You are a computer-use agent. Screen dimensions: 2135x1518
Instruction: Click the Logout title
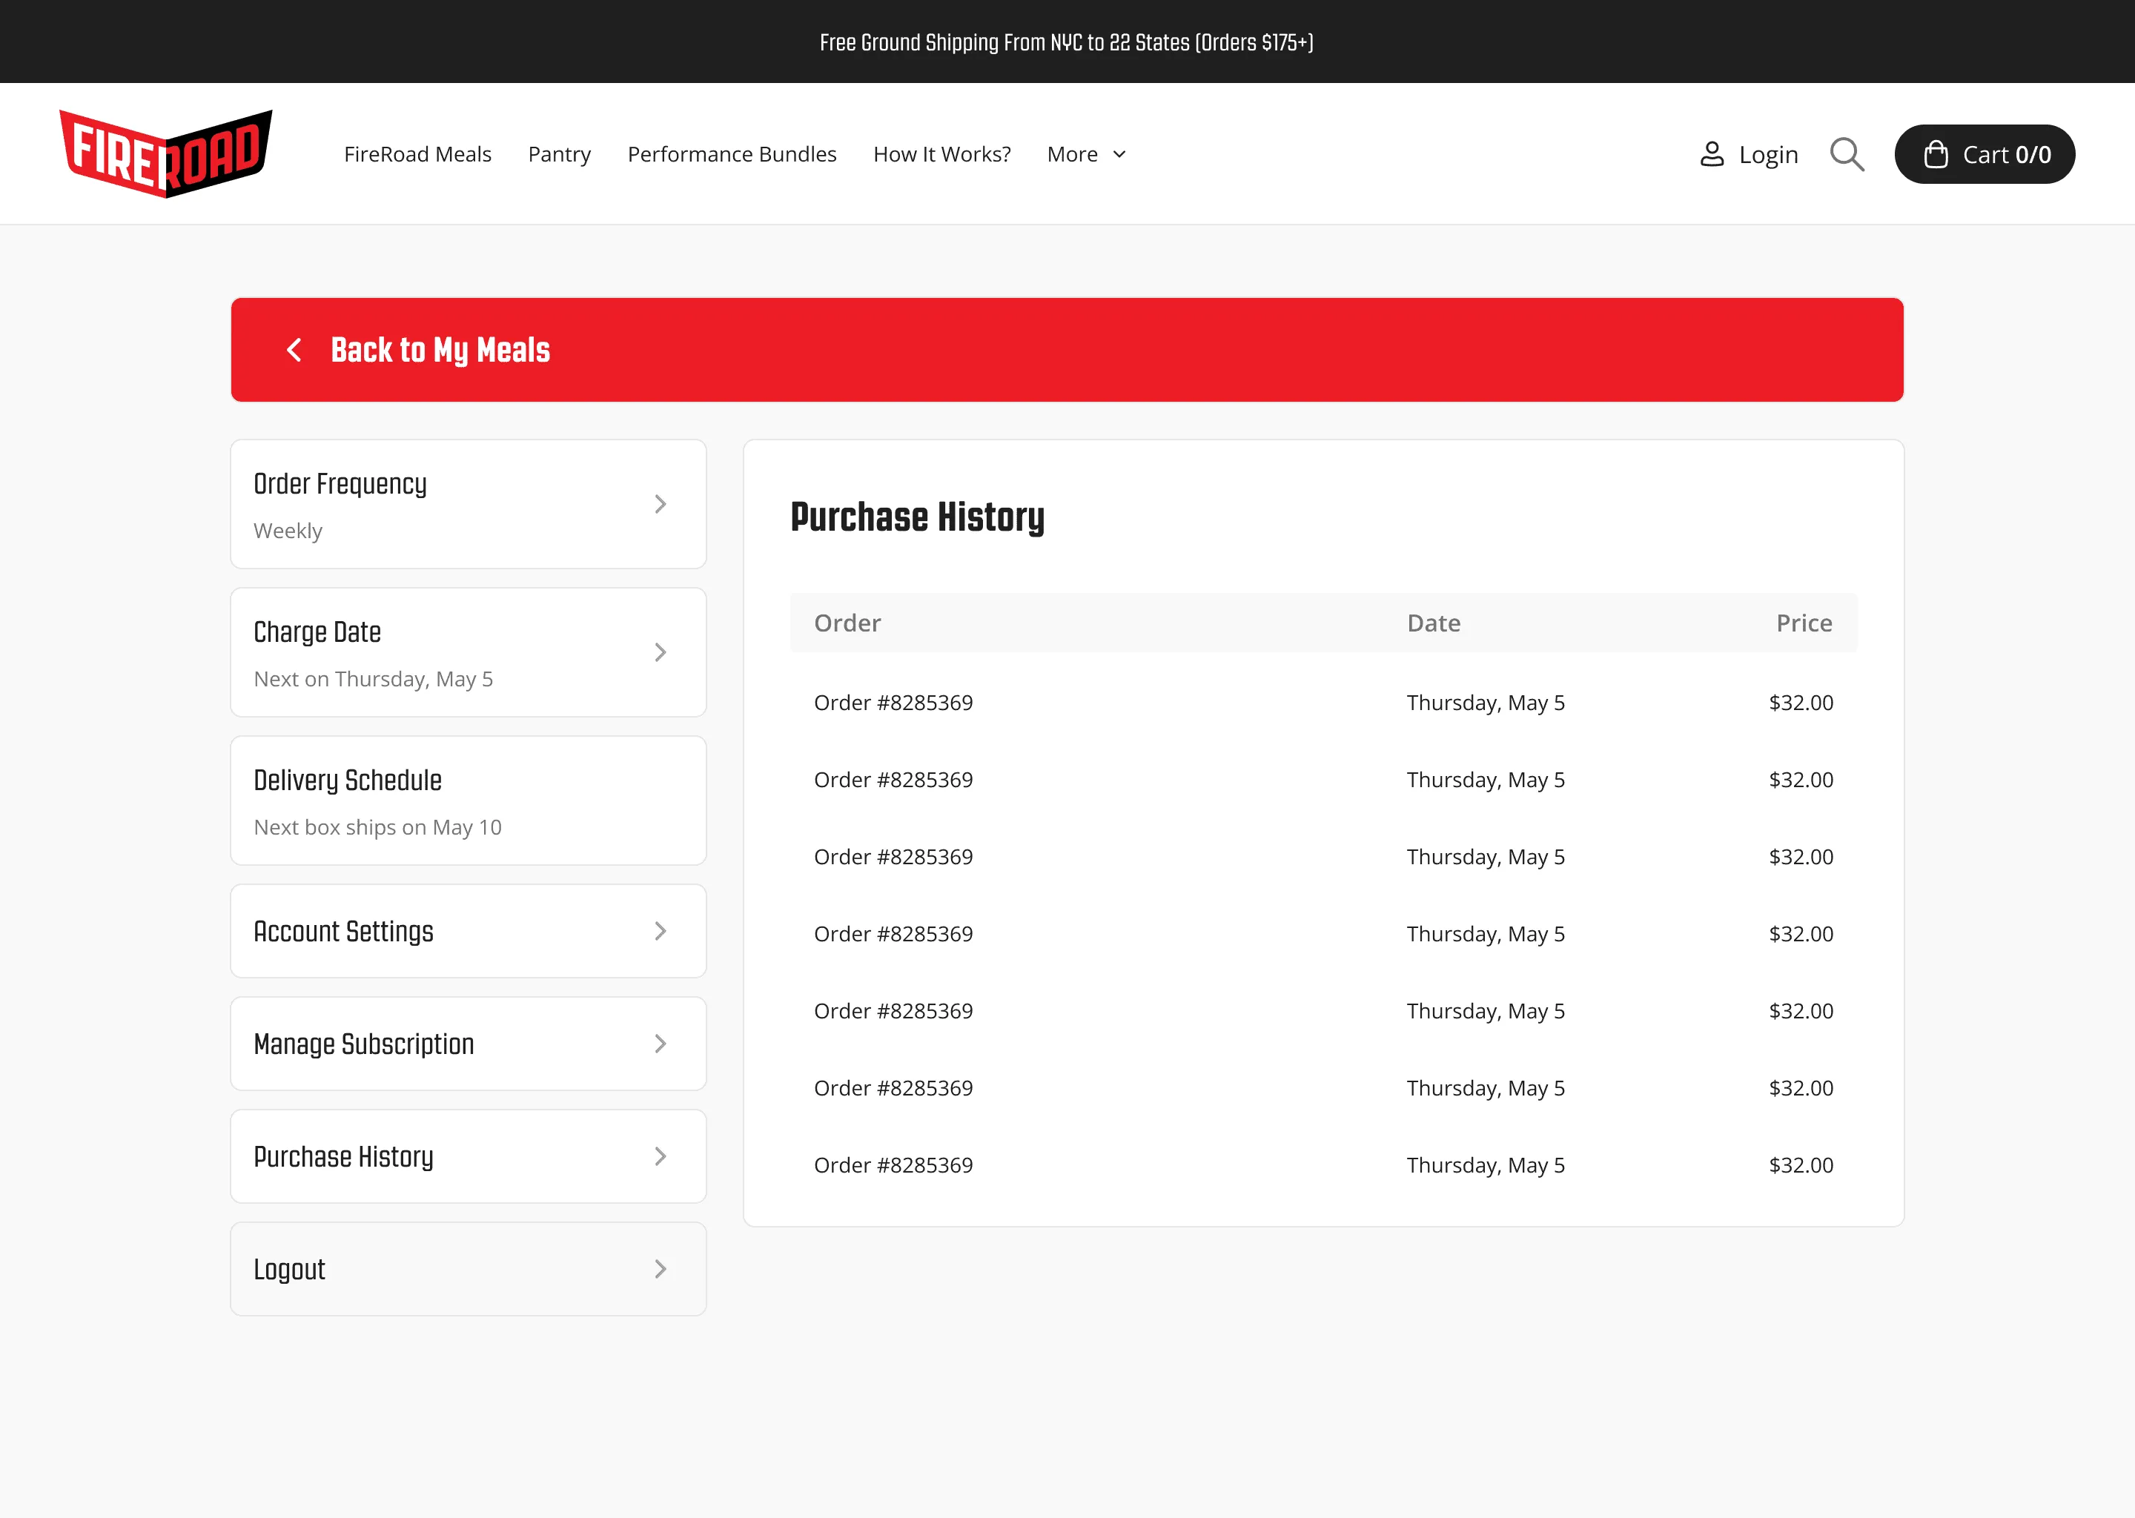click(x=289, y=1268)
